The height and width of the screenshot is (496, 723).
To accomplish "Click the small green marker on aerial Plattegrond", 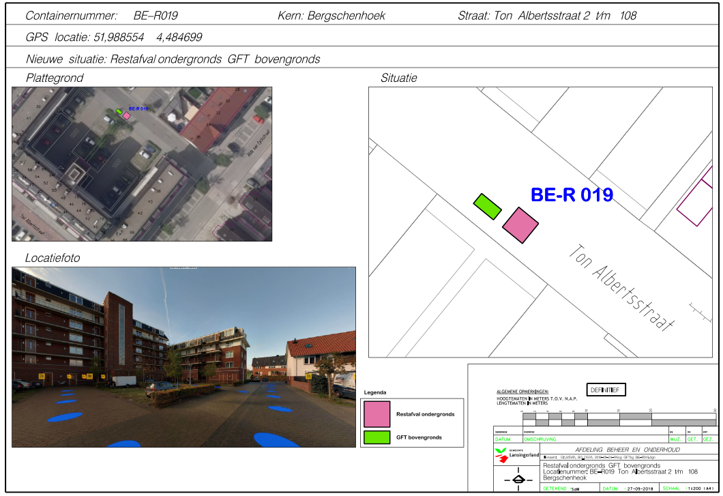I will 119,111.
